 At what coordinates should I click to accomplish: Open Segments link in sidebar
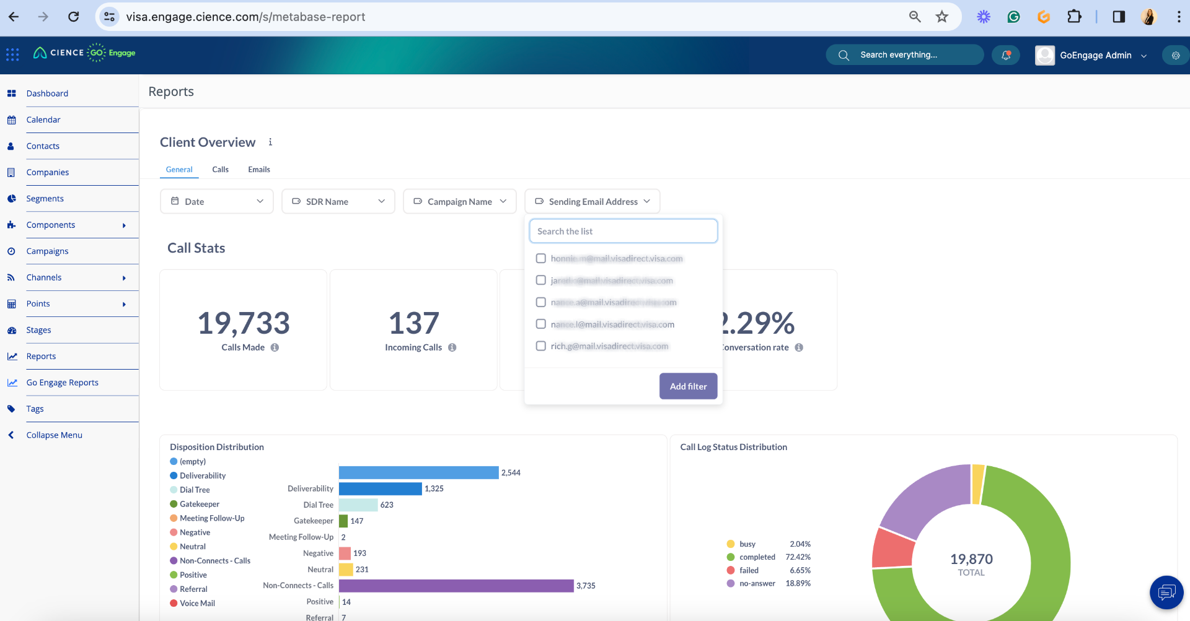[x=45, y=199]
